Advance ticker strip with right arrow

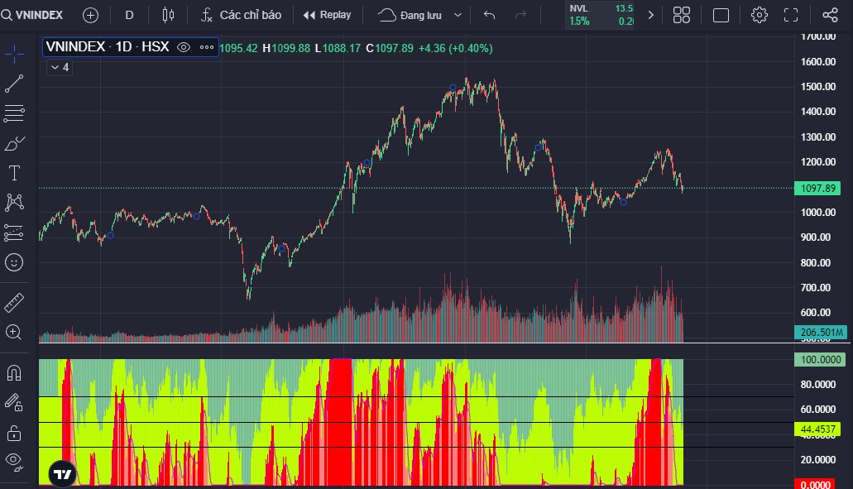point(650,15)
